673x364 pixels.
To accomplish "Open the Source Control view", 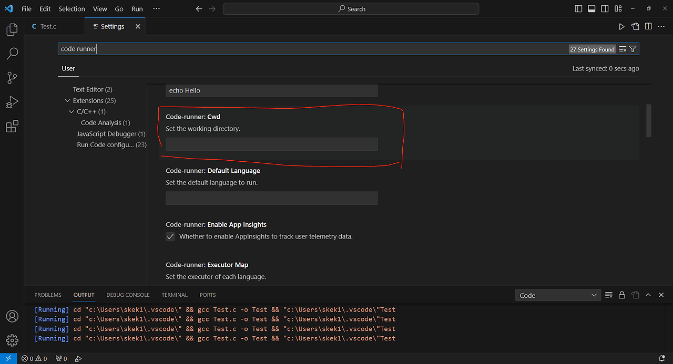I will click(x=12, y=78).
